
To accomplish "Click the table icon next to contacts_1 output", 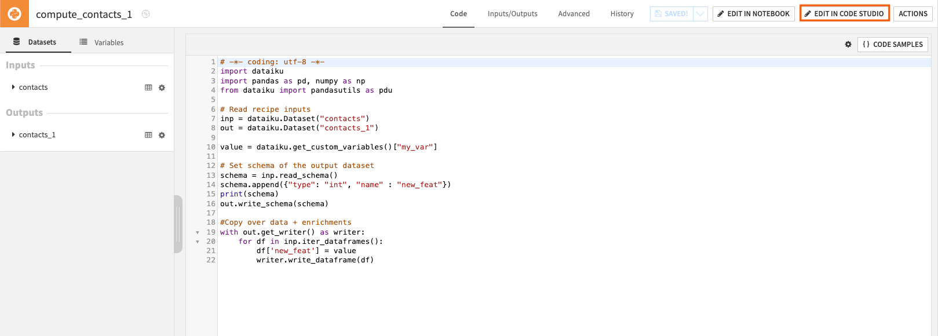I will point(148,135).
